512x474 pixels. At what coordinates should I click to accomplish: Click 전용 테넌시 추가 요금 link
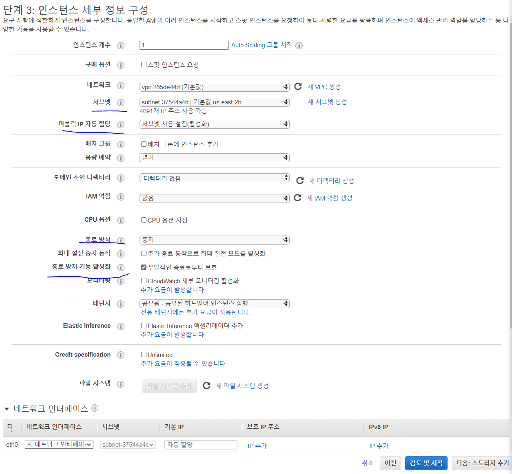click(x=195, y=312)
